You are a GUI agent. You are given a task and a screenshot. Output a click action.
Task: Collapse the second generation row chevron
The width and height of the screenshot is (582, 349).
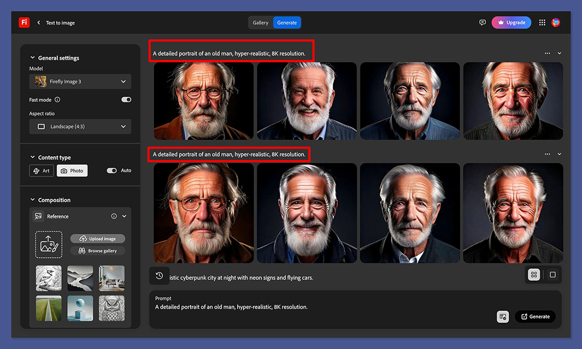[559, 154]
